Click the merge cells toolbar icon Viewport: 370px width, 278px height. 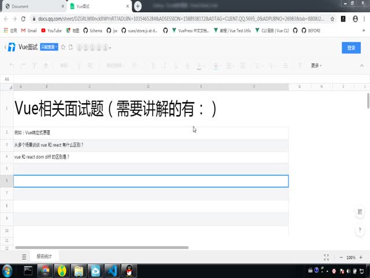point(243,65)
